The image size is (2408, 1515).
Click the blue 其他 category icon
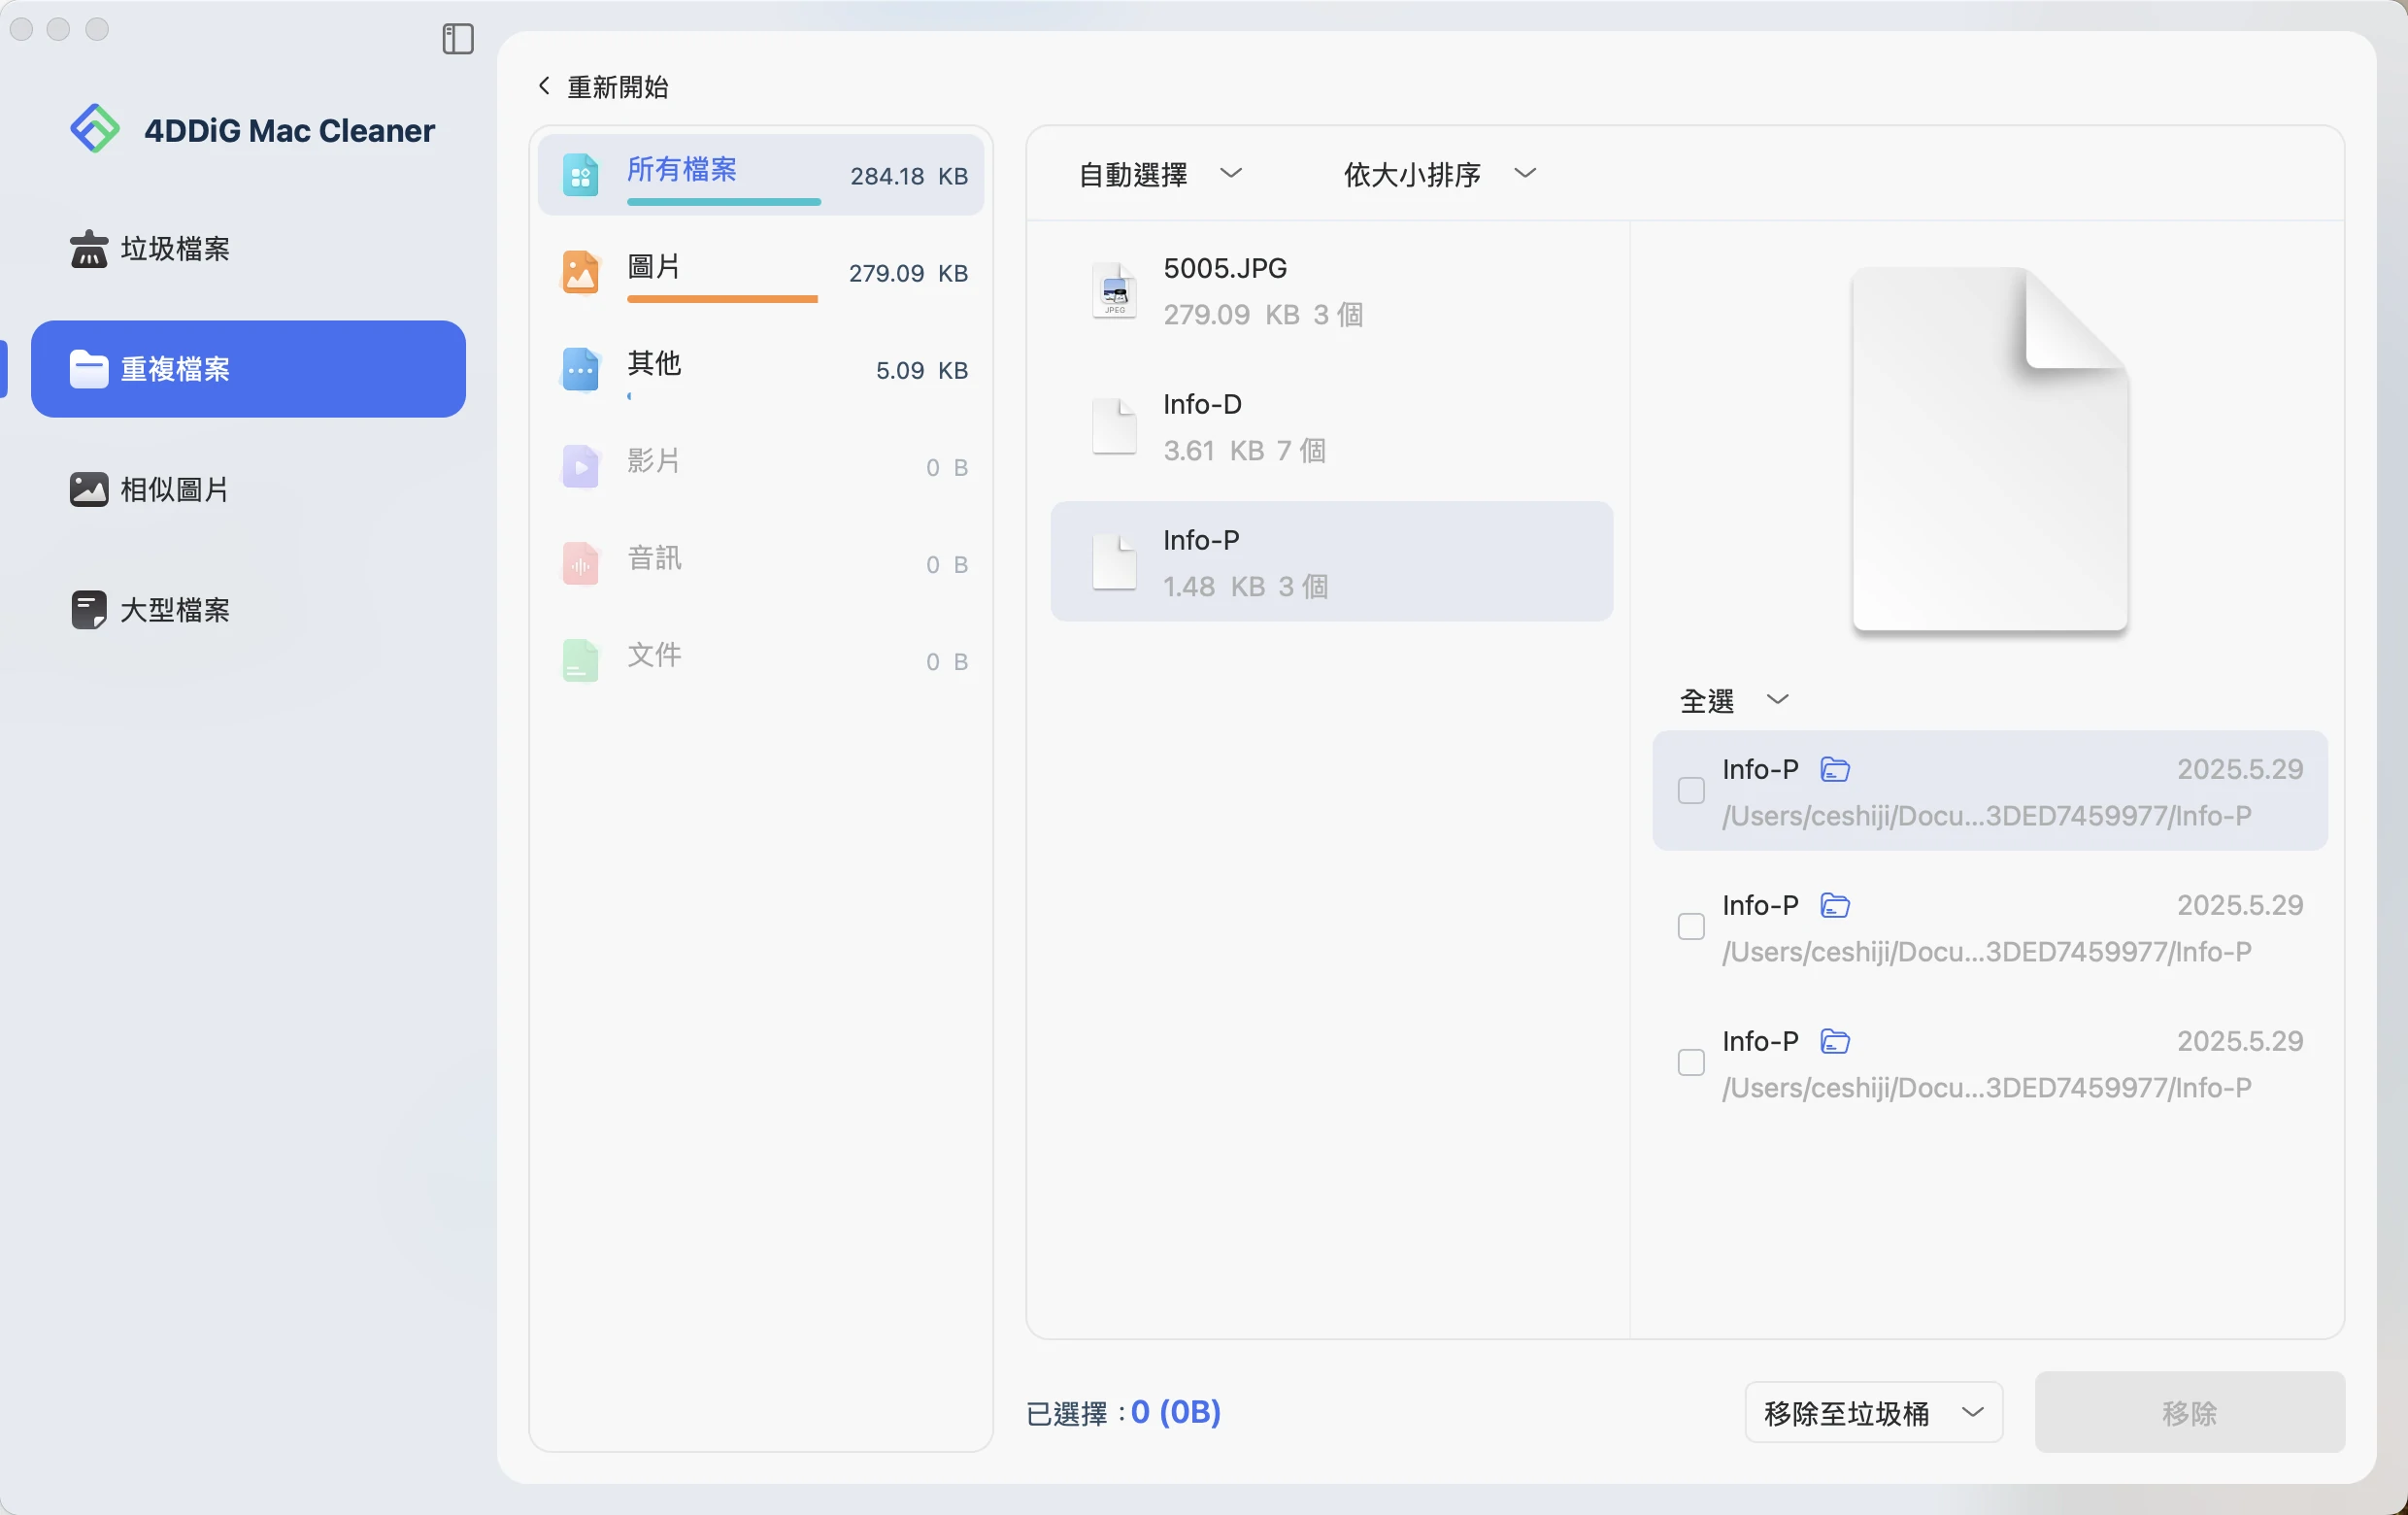coord(580,369)
